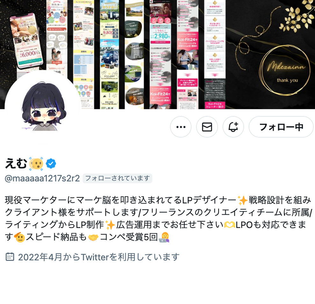Screen dimensions: 315x304
Task: Open the three-dot more options menu
Action: [180, 127]
